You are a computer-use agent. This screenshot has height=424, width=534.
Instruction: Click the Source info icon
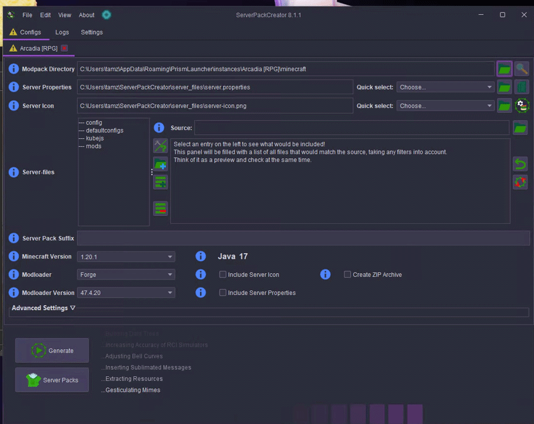click(159, 128)
